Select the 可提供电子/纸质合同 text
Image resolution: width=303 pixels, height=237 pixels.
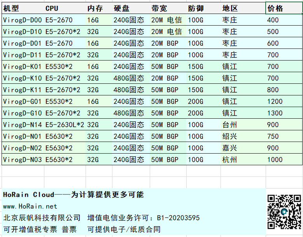click(124, 230)
